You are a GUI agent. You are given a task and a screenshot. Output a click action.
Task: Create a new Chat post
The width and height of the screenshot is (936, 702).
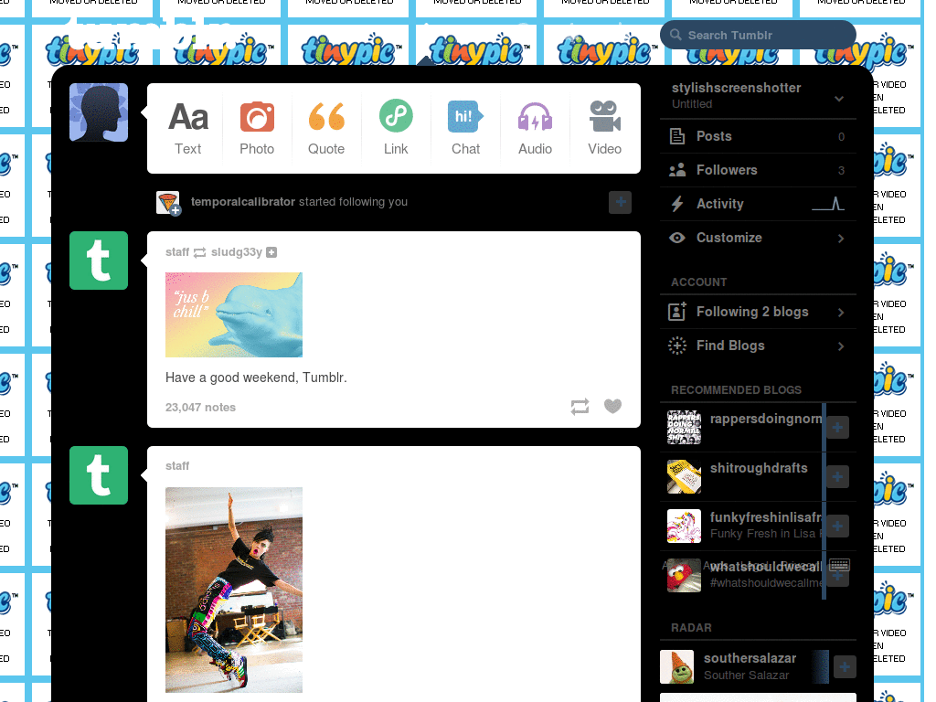(465, 128)
